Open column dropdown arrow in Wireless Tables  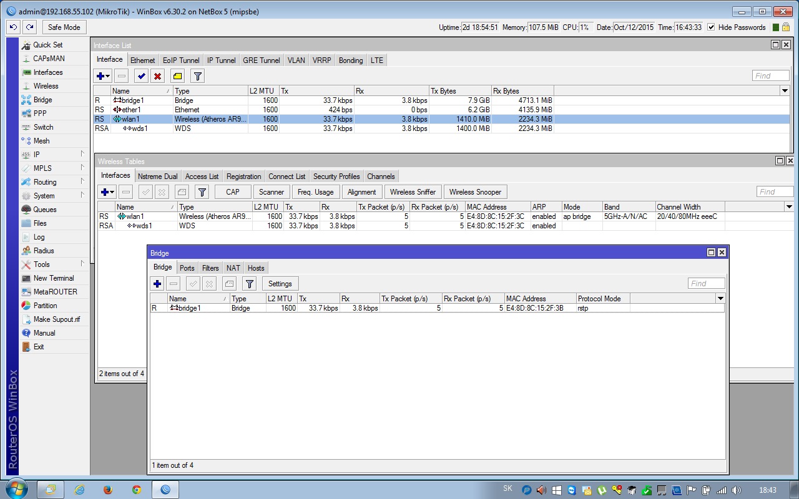(789, 207)
